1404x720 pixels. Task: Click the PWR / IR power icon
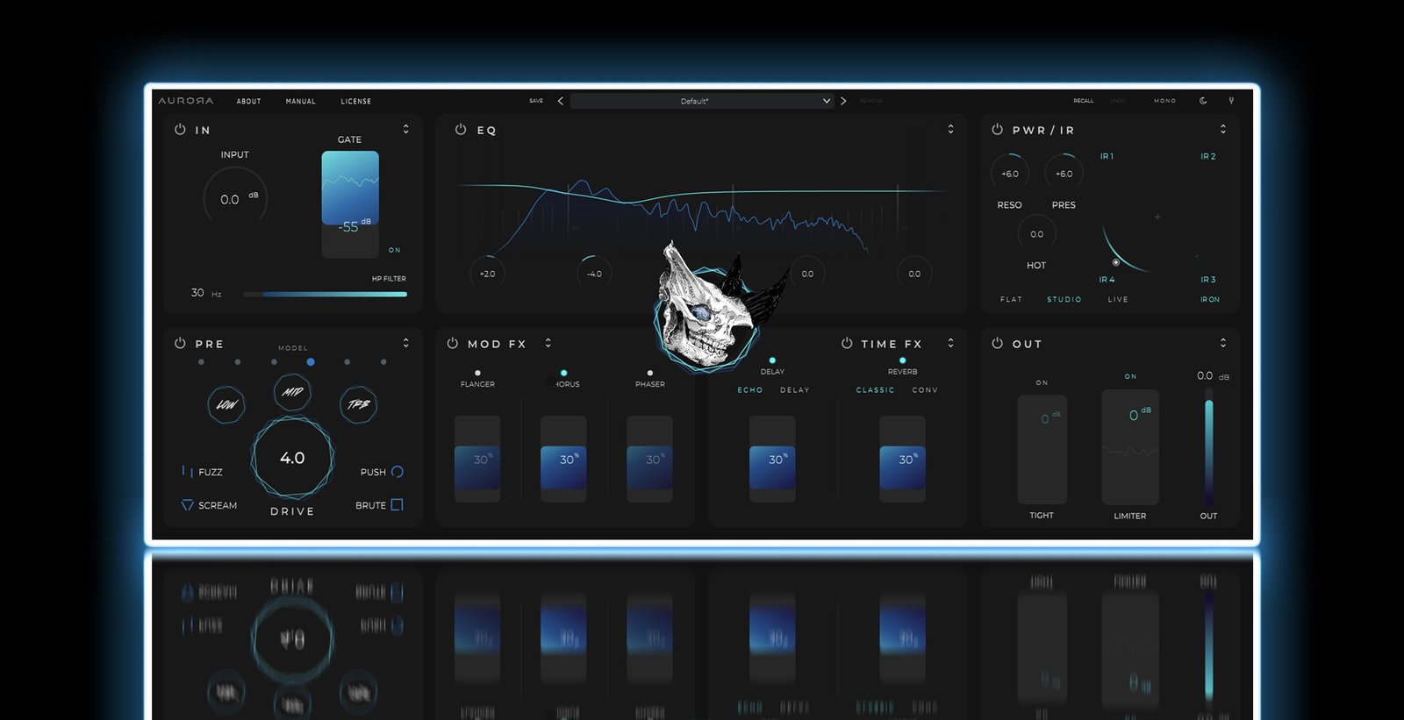[x=997, y=129]
